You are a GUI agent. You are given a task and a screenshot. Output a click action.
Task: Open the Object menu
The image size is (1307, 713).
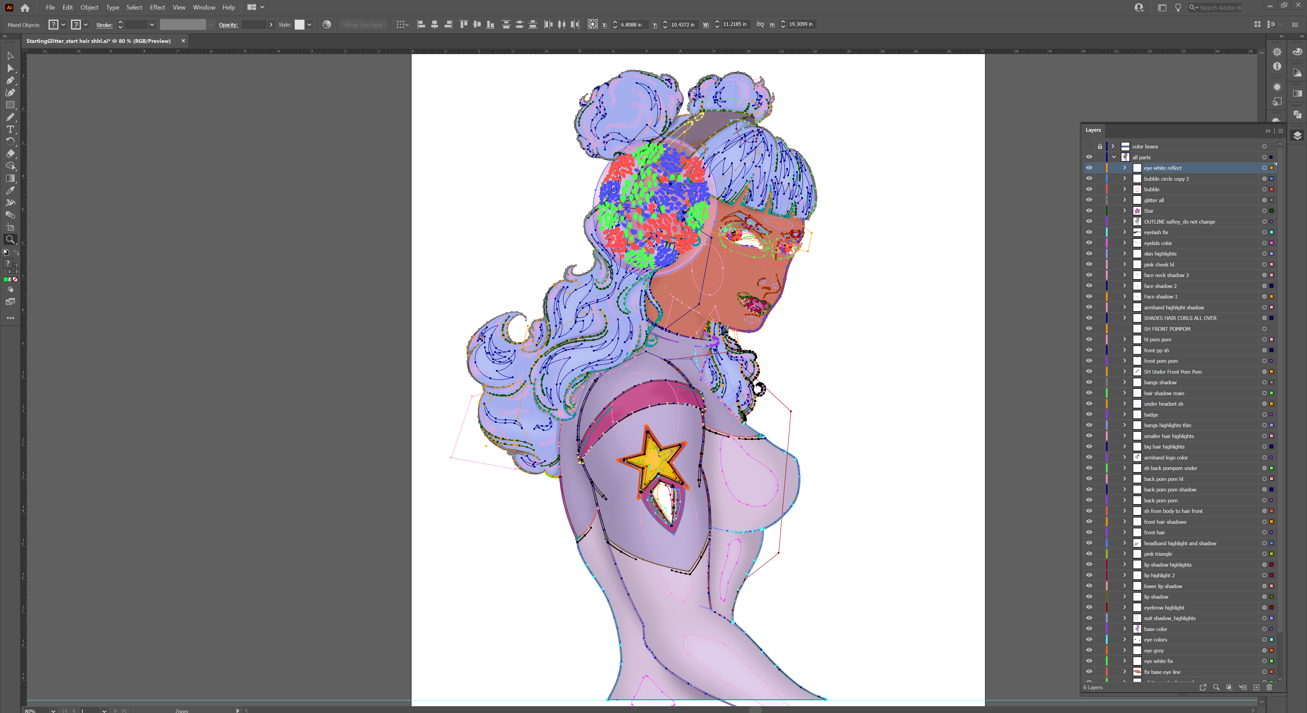[89, 7]
